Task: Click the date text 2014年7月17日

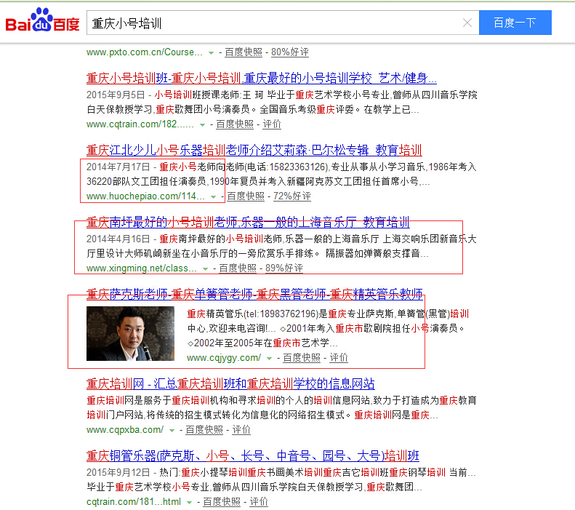Action: point(118,167)
